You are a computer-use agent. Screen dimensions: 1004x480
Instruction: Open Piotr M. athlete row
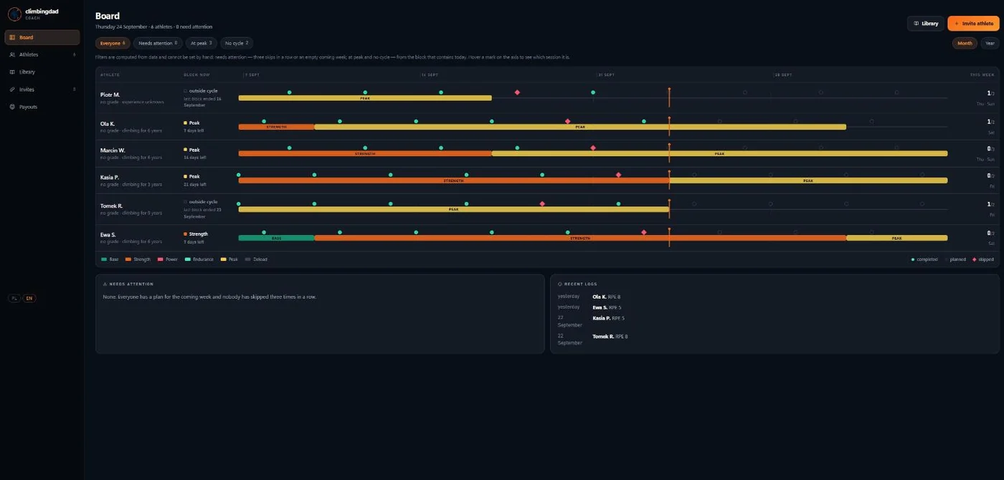pos(547,97)
